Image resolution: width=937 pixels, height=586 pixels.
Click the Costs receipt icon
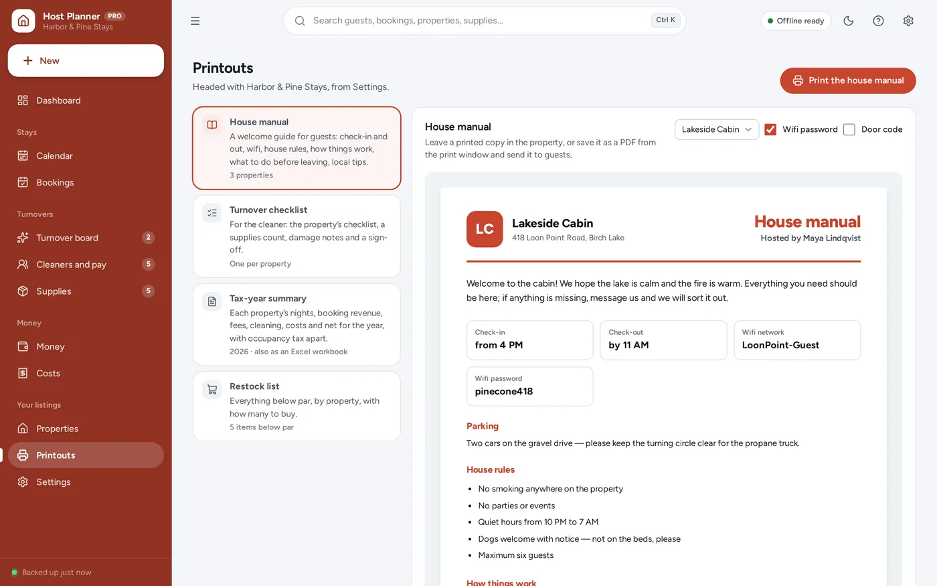click(x=23, y=373)
